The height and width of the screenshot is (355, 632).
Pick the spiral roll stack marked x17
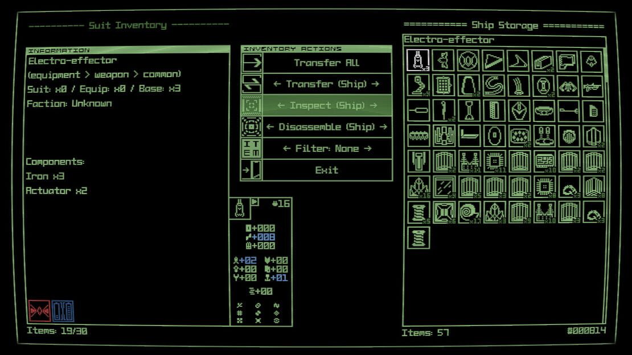[469, 212]
